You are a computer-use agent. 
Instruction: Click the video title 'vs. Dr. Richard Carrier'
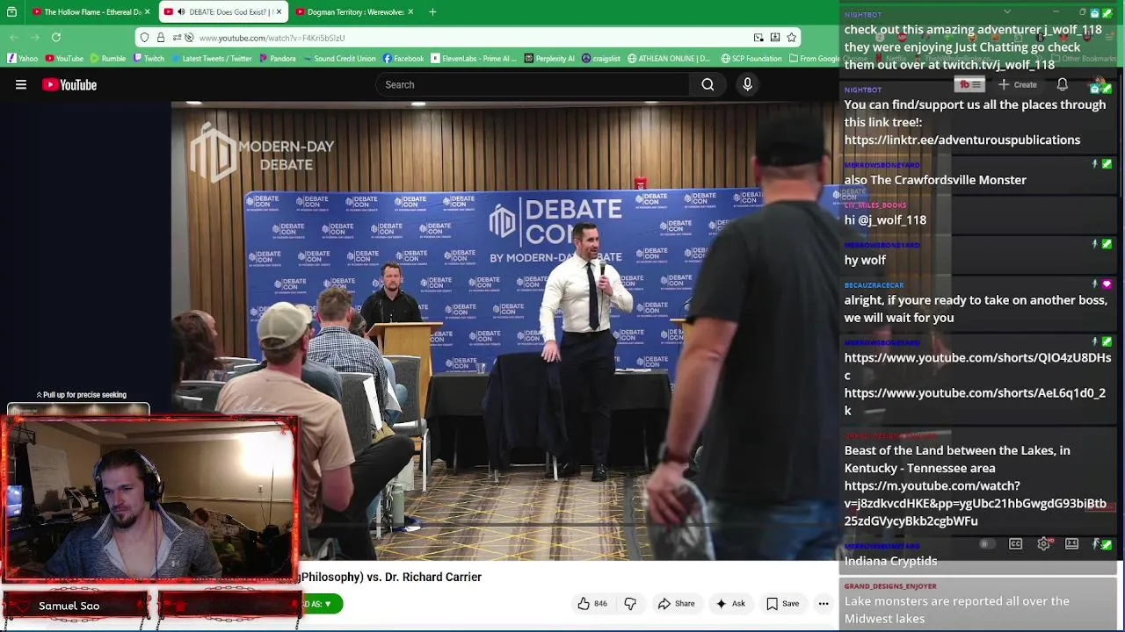[425, 578]
